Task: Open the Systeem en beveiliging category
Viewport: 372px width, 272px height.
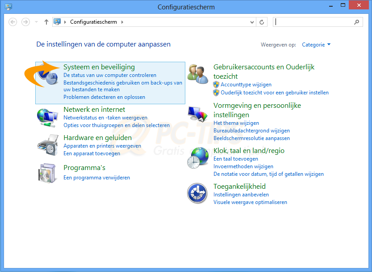Action: point(99,67)
